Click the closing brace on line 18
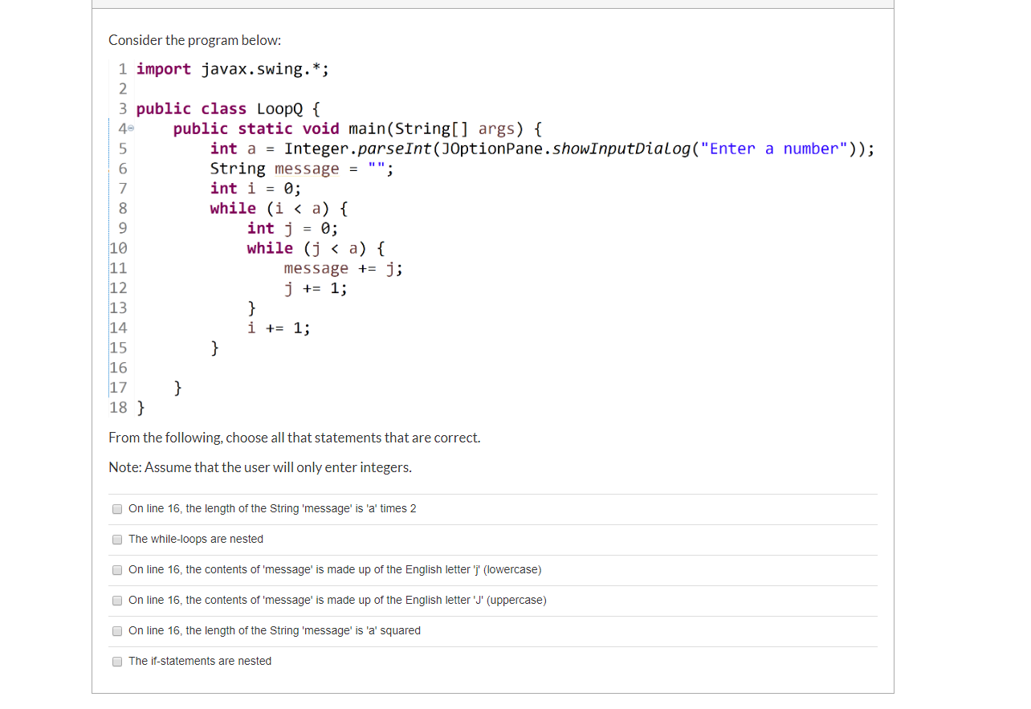Screen dimensions: 1031x709 pos(141,408)
